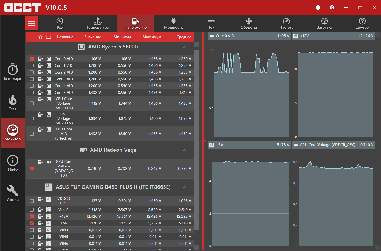Switch to the Температура tab
This screenshot has width=381, height=251.
98,23
